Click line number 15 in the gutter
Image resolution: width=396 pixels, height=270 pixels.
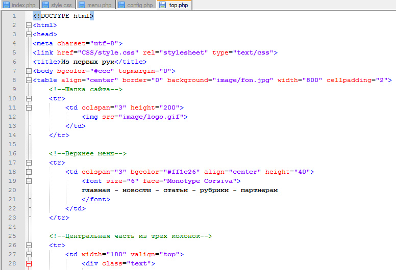pyautogui.click(x=12, y=144)
